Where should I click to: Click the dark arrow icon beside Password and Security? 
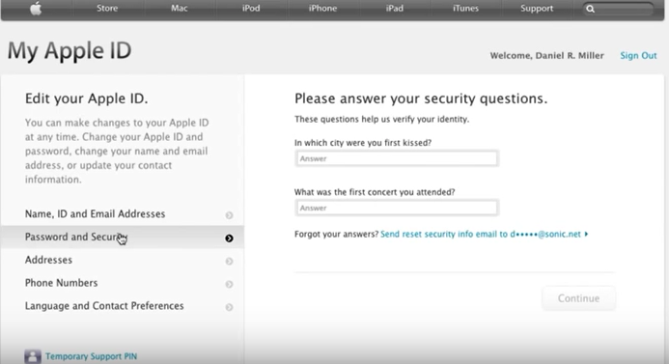tap(229, 238)
